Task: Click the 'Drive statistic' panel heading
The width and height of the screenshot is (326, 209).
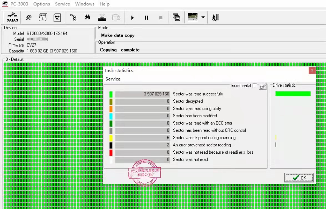Action: [x=284, y=85]
